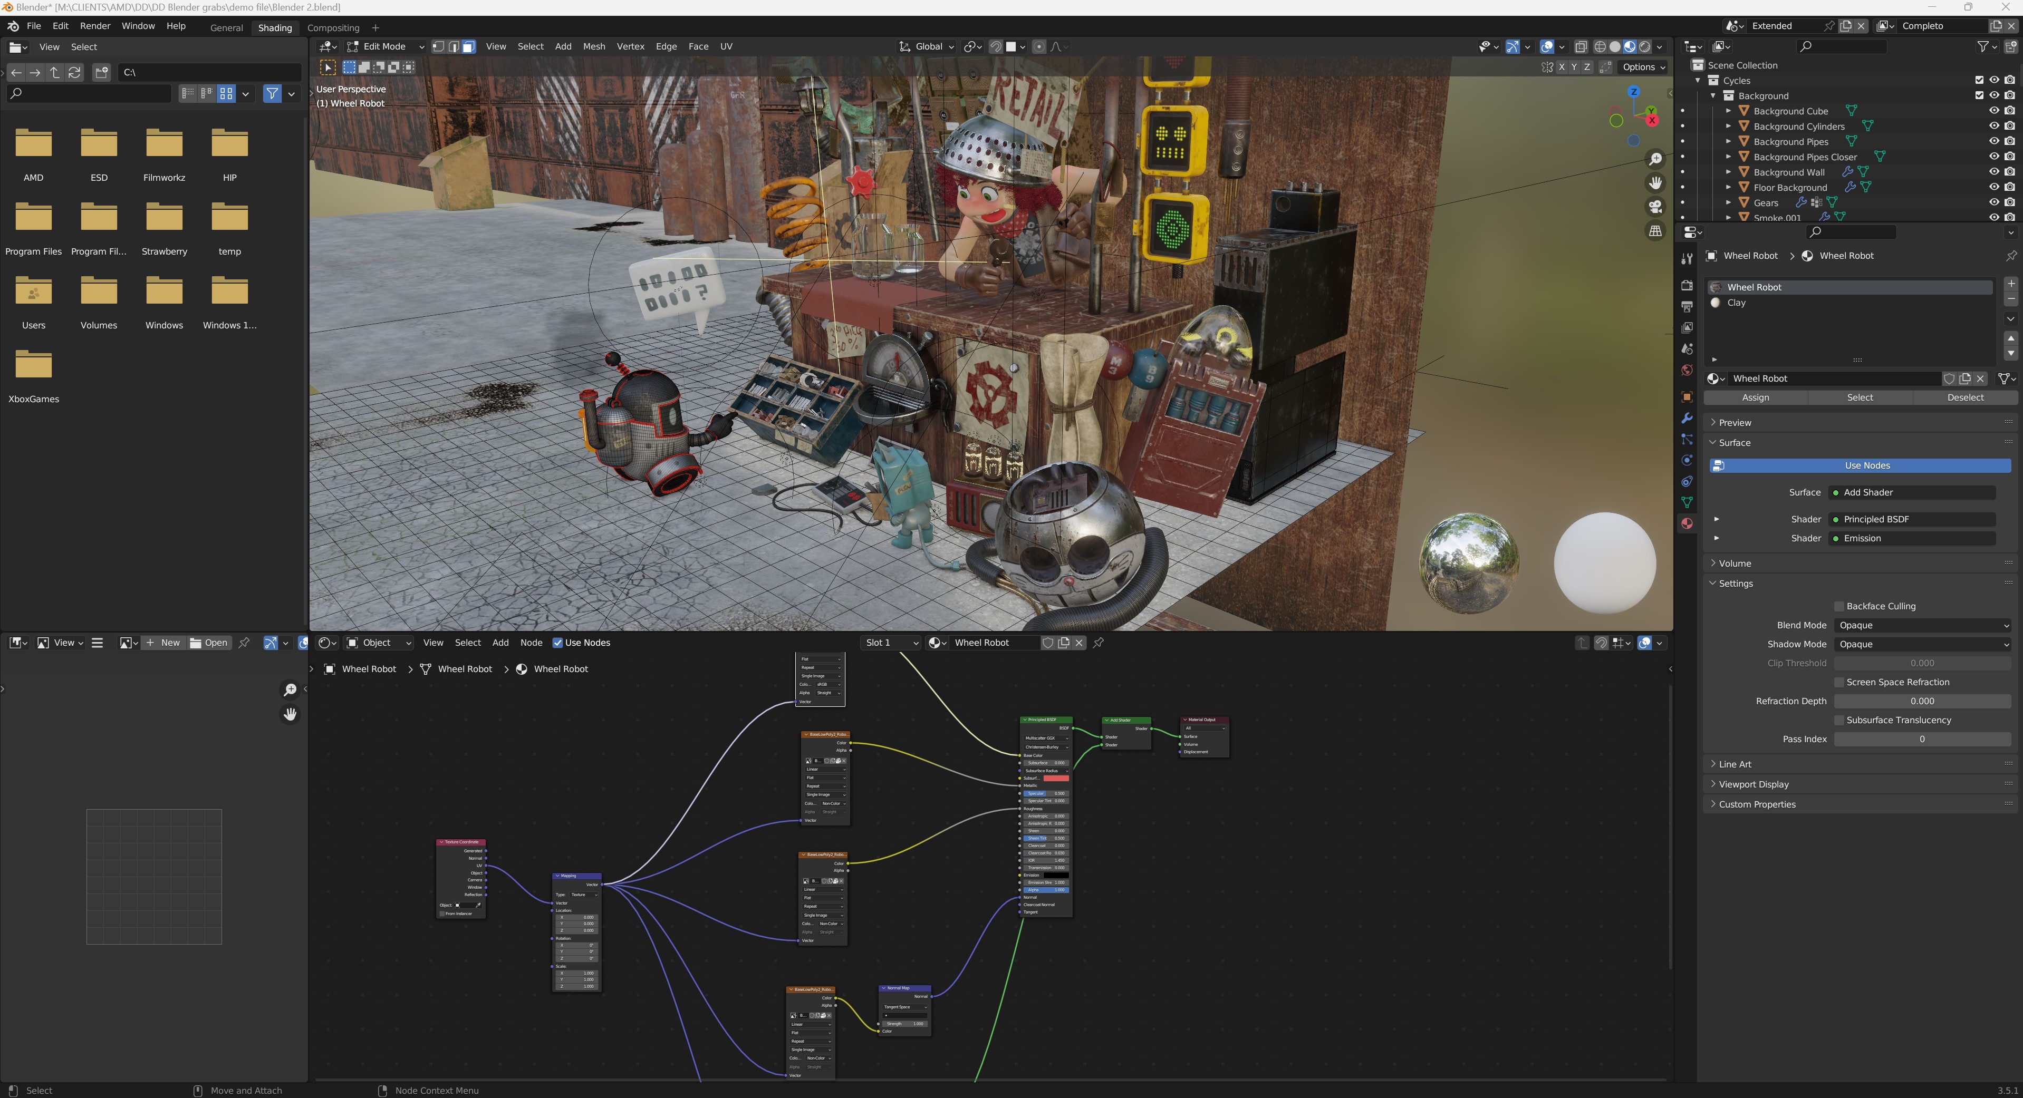Enable Subsurface Translucency checkbox
The width and height of the screenshot is (2023, 1098).
point(1838,720)
